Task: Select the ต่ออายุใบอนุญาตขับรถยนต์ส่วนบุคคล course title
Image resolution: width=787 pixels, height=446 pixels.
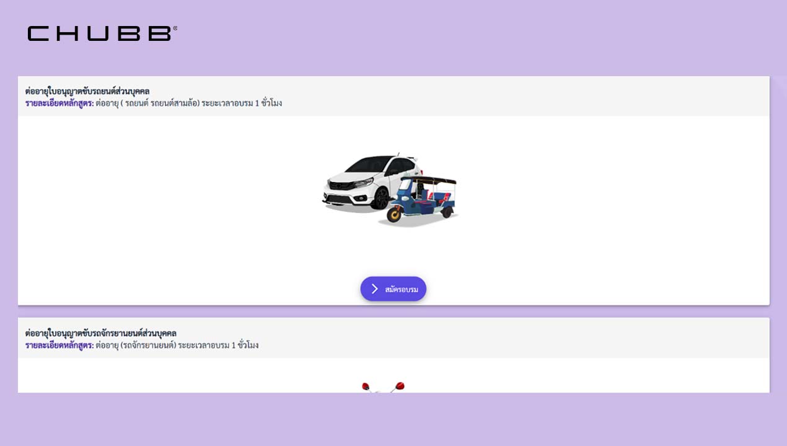Action: click(87, 91)
